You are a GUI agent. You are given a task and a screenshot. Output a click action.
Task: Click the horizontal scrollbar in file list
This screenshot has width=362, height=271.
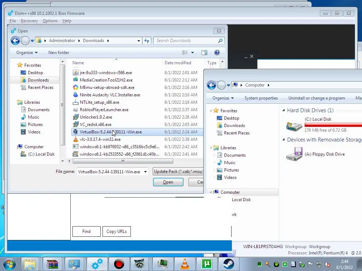coord(123,161)
